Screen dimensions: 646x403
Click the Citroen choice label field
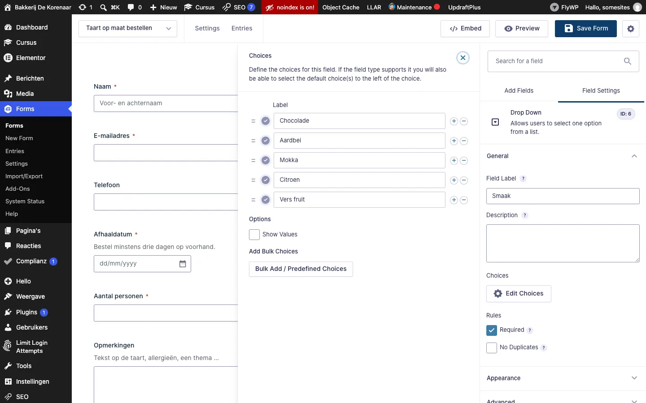[x=359, y=180]
